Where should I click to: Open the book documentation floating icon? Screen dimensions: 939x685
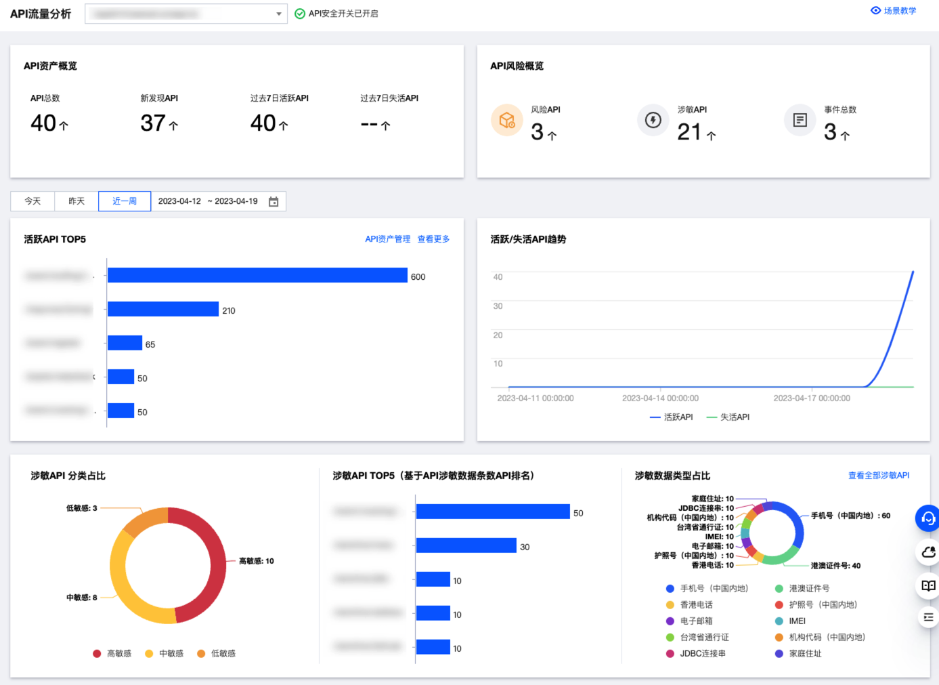[927, 585]
